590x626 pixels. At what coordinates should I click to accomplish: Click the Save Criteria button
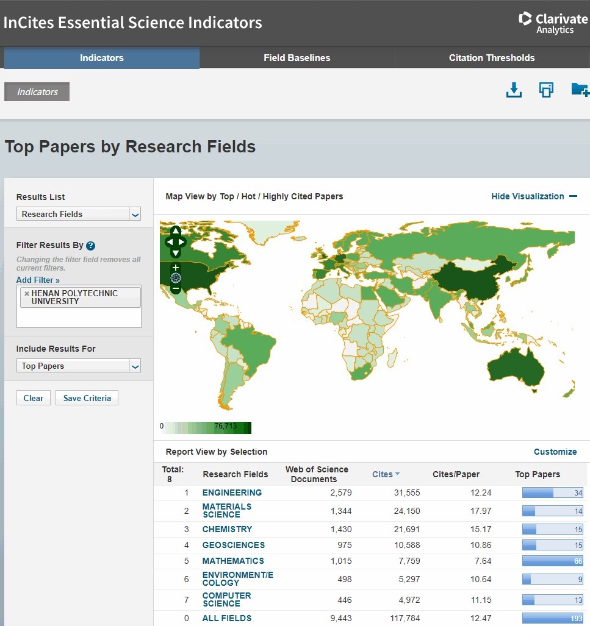87,398
